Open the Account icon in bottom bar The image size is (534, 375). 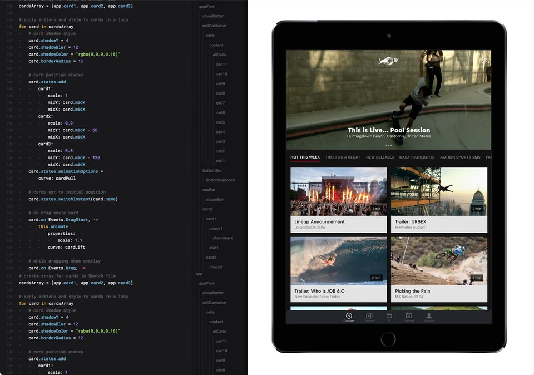(x=429, y=317)
